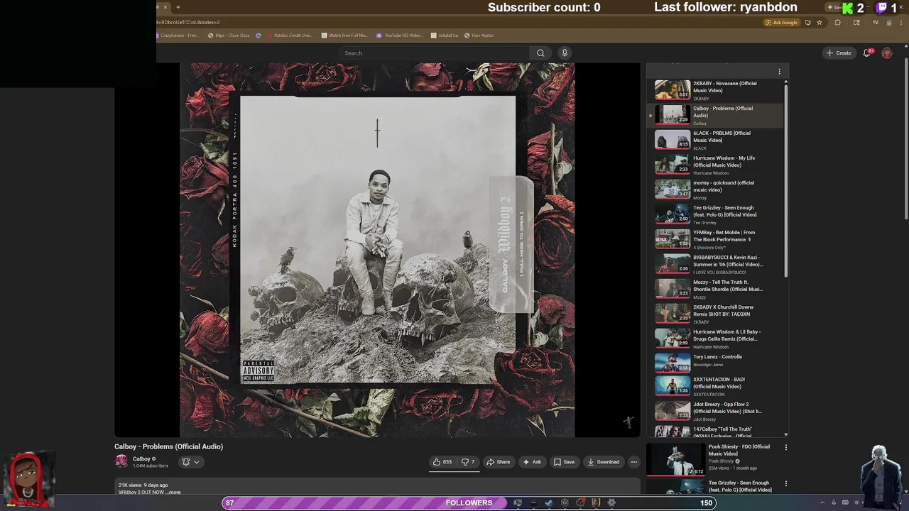Share the current video
Viewport: 909px width, 511px height.
[499, 462]
